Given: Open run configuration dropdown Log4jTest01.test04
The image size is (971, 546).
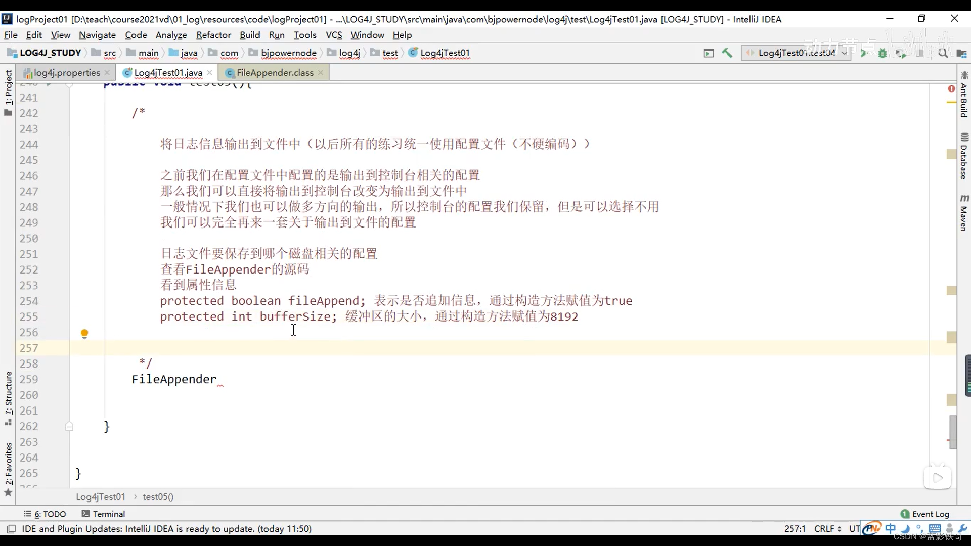Looking at the screenshot, I should click(x=796, y=53).
